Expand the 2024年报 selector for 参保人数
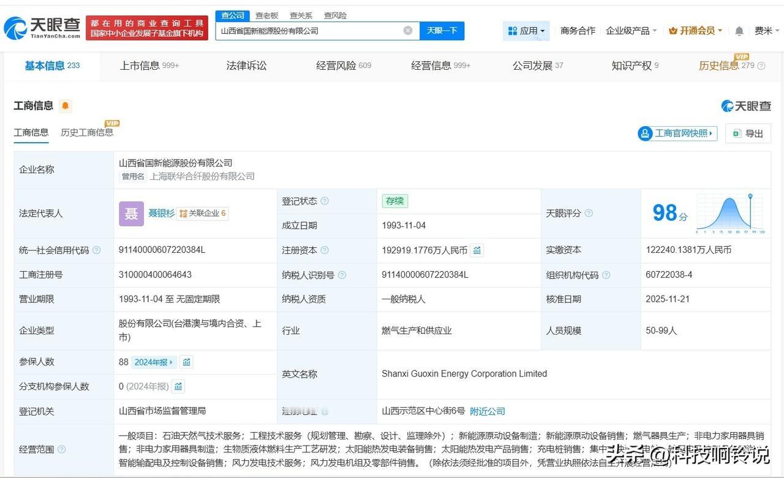 pos(154,362)
